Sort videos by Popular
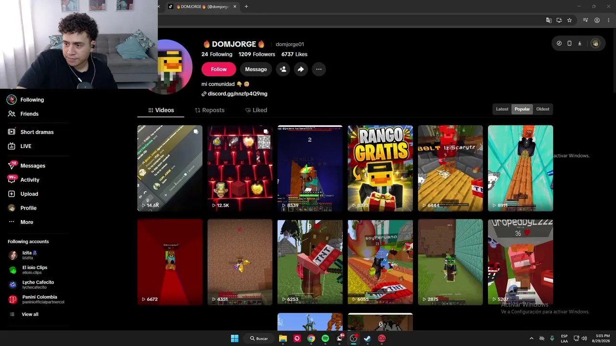Viewport: 616px width, 346px height. [522, 109]
